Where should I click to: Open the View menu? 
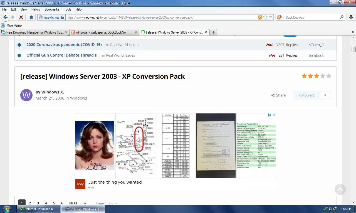click(x=24, y=9)
